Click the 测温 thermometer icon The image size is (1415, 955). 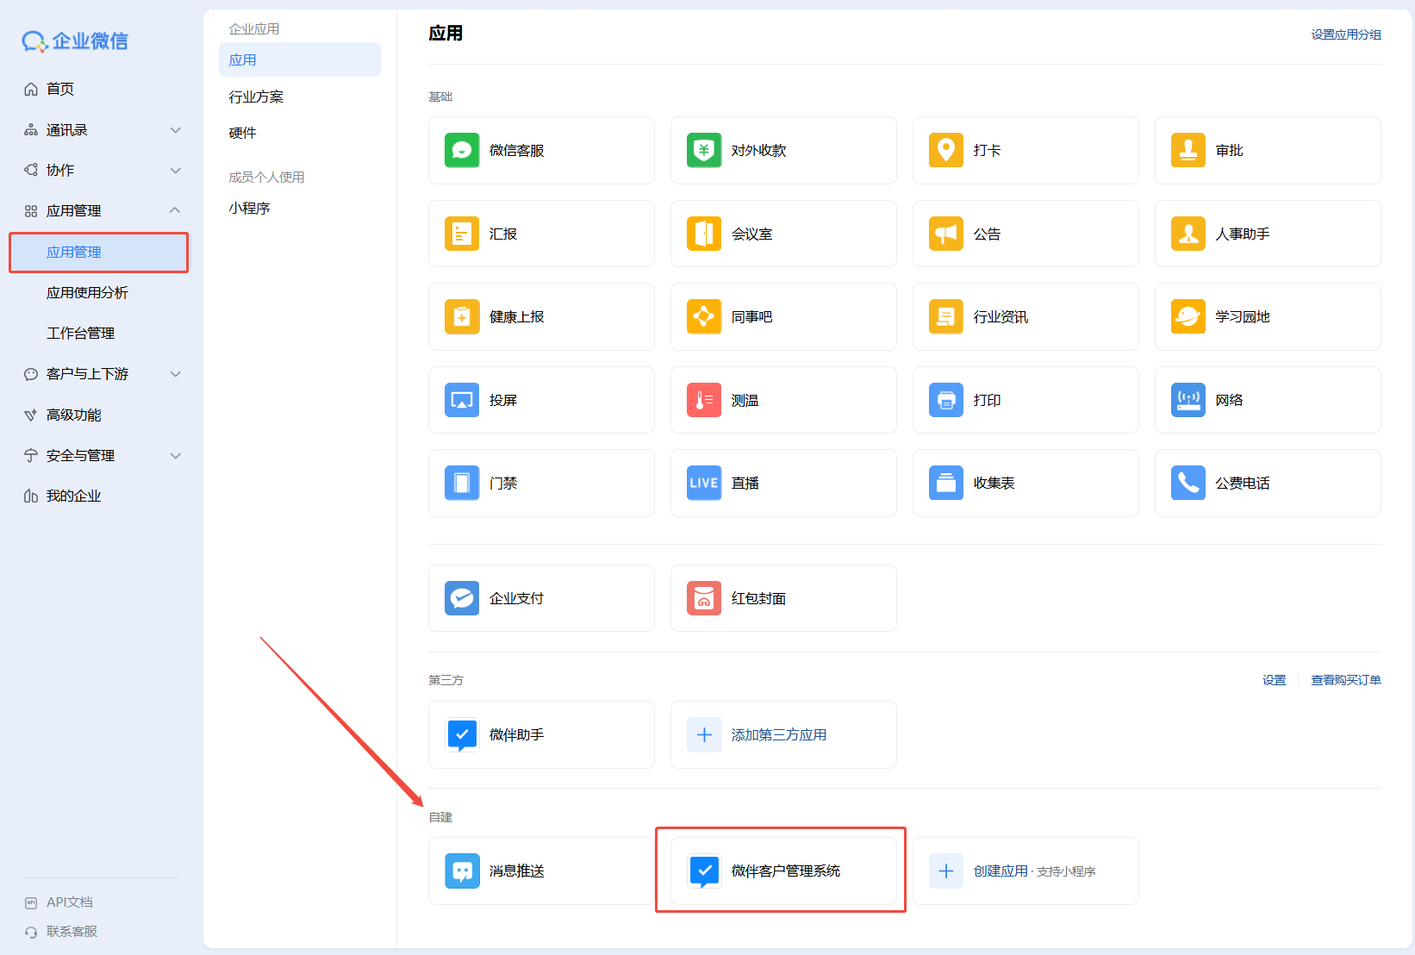704,400
